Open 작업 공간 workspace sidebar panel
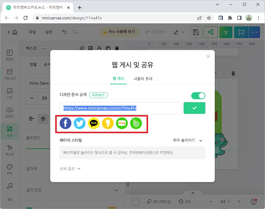Screen dimensions: 265x209 click(x=10, y=74)
